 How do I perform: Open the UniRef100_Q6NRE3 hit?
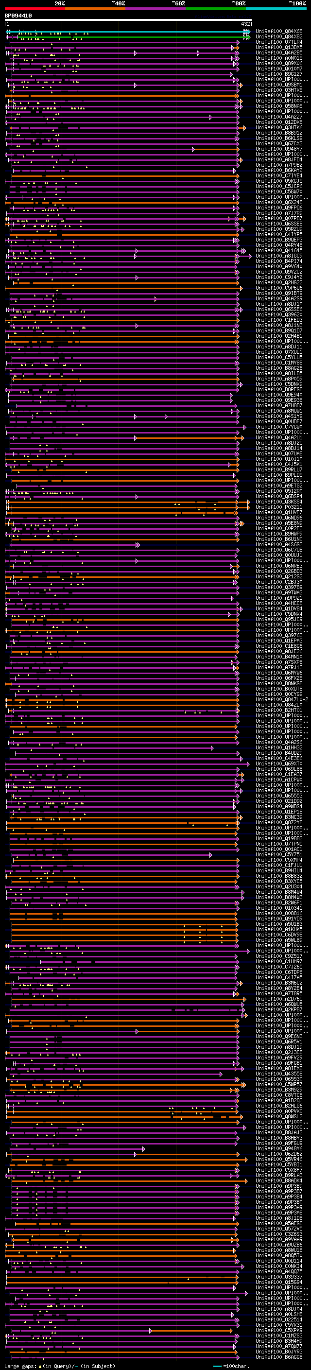point(279,566)
